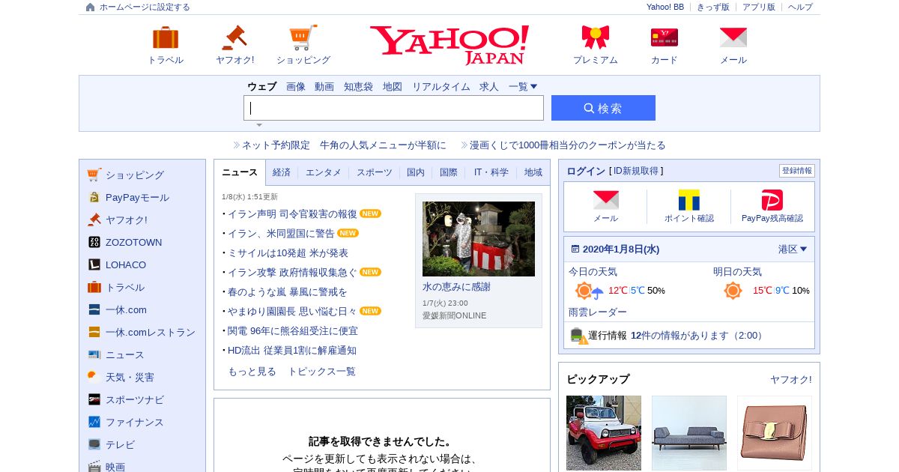The image size is (899, 472).
Task: Open the red buggy car pickup thumbnail
Action: pyautogui.click(x=604, y=433)
